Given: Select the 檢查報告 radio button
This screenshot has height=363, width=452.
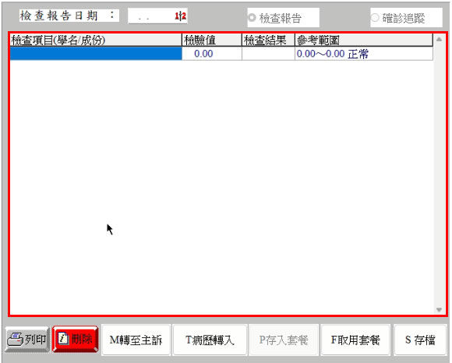Looking at the screenshot, I should pyautogui.click(x=252, y=18).
